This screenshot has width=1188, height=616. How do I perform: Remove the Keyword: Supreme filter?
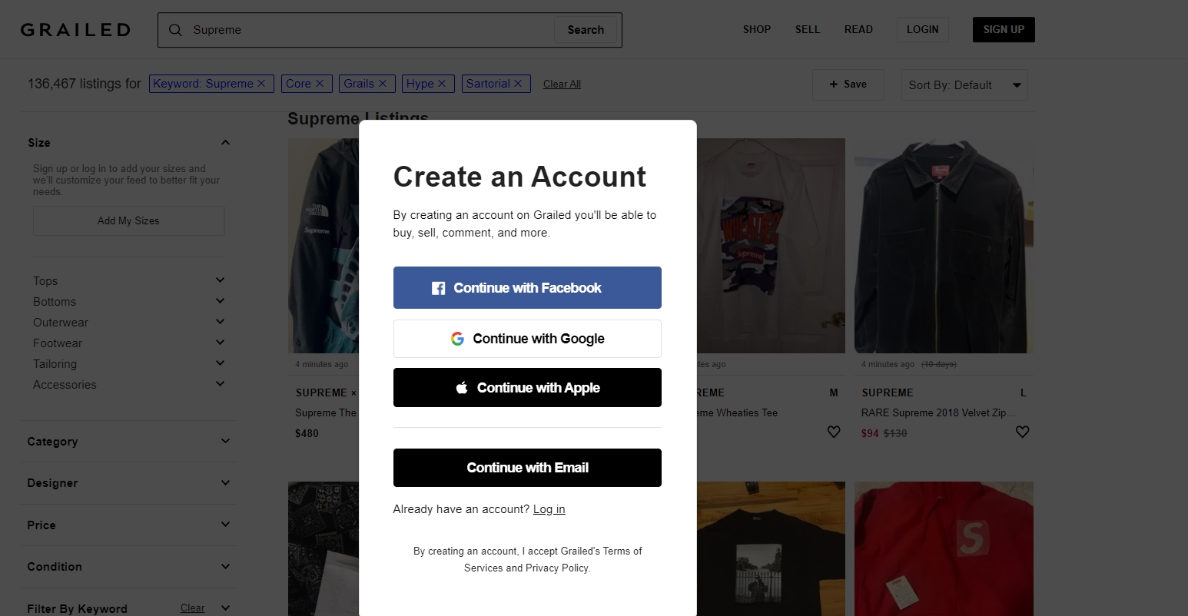pos(260,84)
